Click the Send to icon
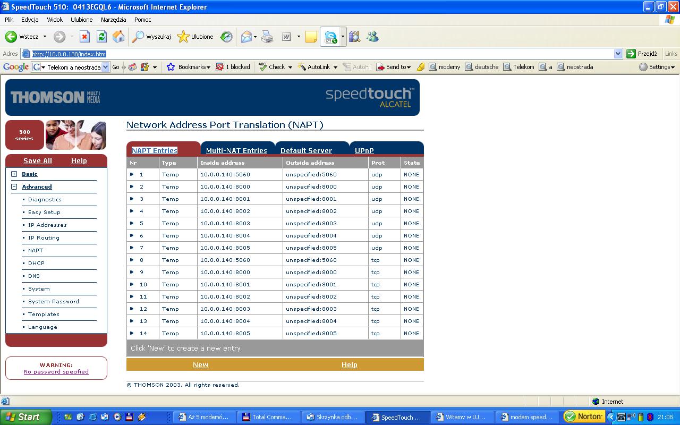This screenshot has width=680, height=425. [380, 67]
